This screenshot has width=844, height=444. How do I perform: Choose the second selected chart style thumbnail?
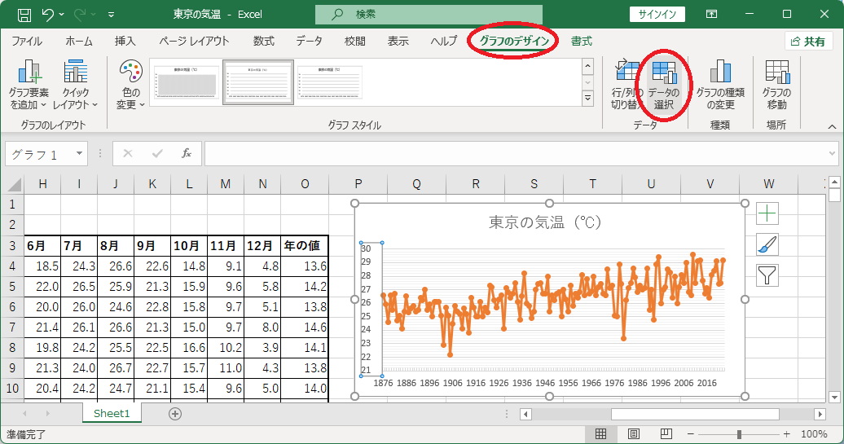click(x=258, y=82)
